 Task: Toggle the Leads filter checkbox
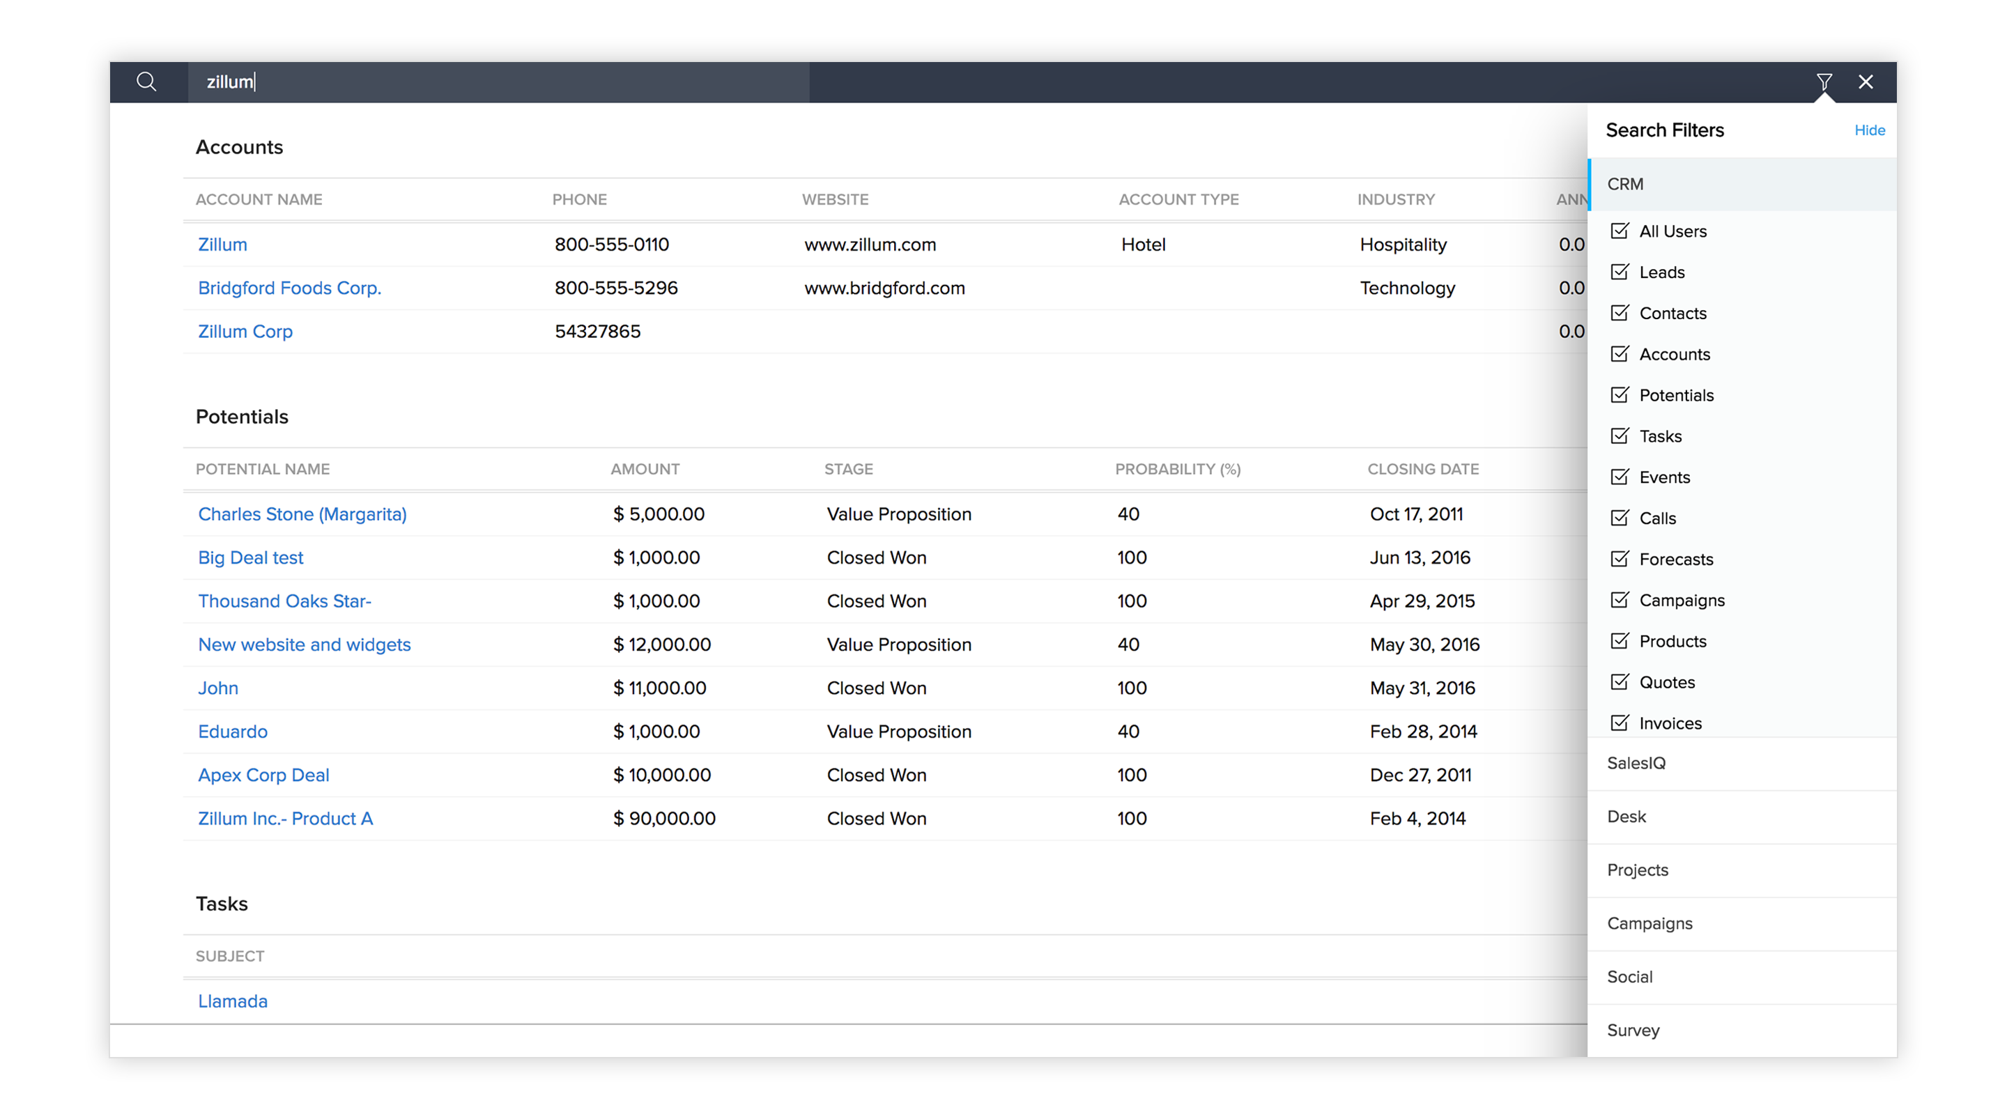pyautogui.click(x=1619, y=272)
